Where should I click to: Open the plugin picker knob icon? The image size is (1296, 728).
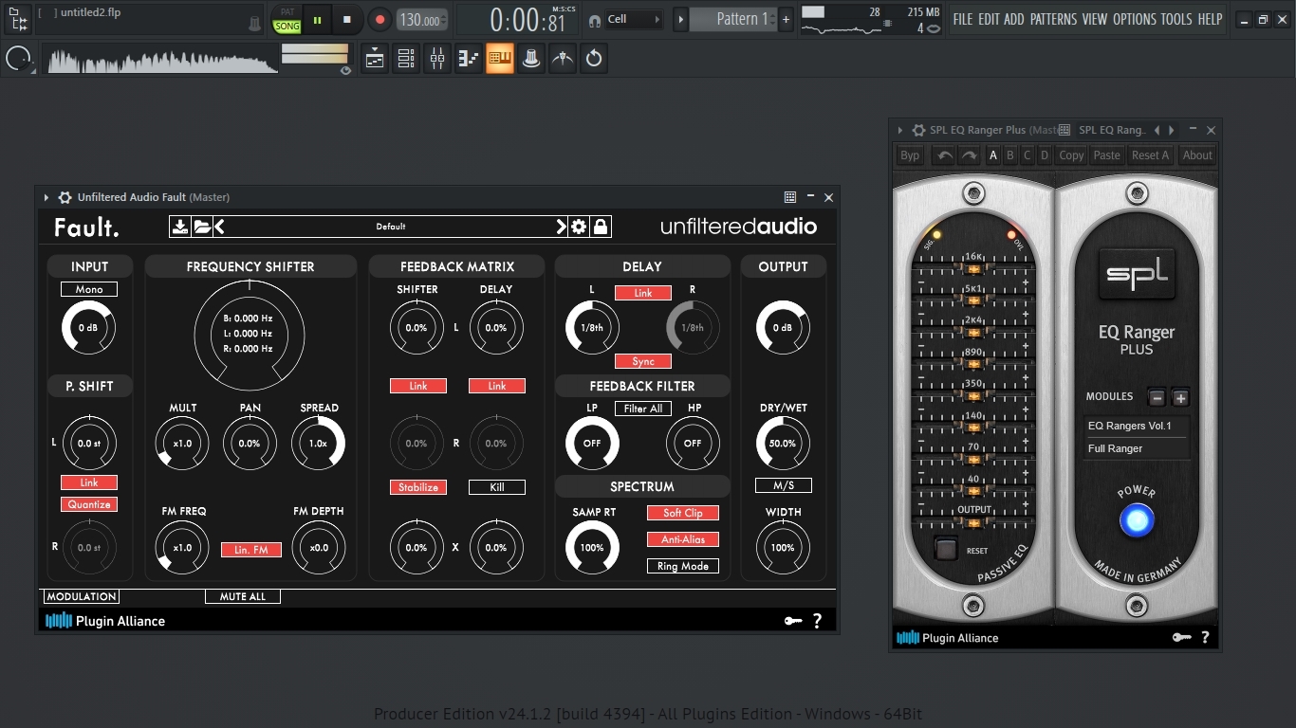(x=531, y=59)
